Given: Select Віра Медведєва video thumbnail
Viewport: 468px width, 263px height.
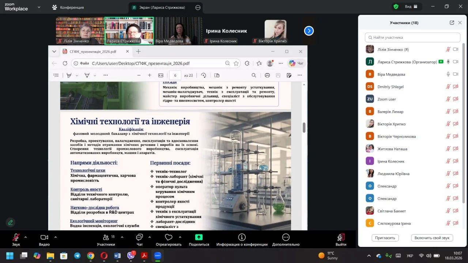Looking at the screenshot, I should click(x=178, y=31).
